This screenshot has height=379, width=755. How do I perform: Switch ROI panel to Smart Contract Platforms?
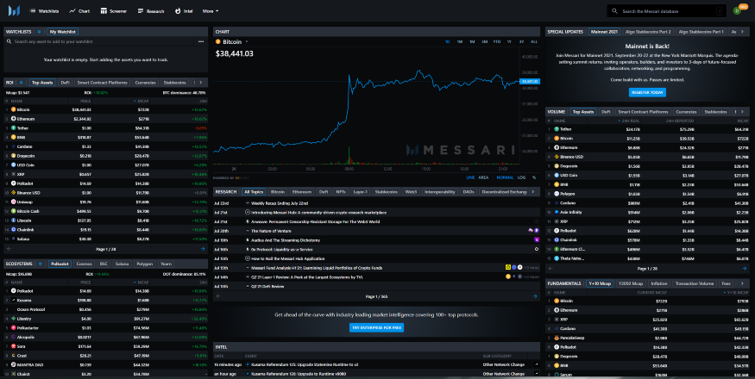coord(102,83)
